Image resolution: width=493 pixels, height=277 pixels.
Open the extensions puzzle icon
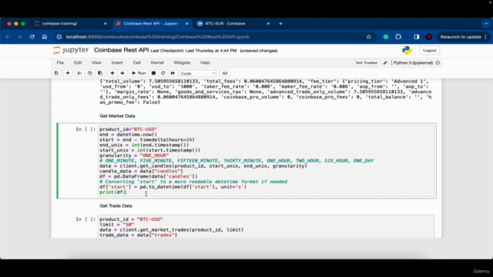tap(398, 37)
